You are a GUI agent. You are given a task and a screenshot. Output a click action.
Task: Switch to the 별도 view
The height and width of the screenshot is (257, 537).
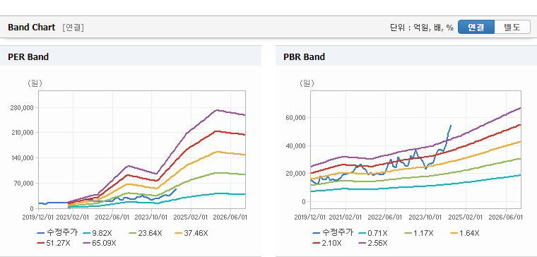pos(512,27)
